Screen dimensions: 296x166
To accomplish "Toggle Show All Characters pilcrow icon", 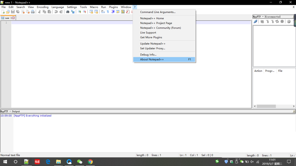I will pyautogui.click(x=108, y=12).
